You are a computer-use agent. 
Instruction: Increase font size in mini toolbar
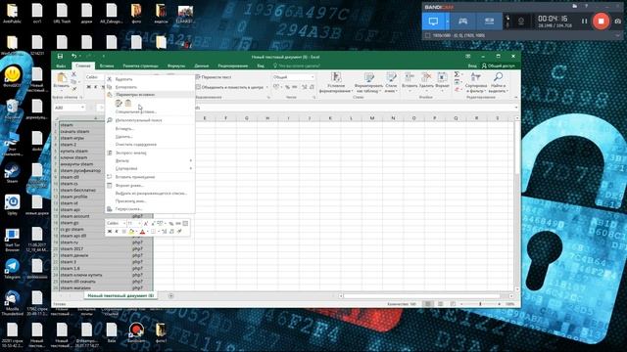(x=146, y=224)
